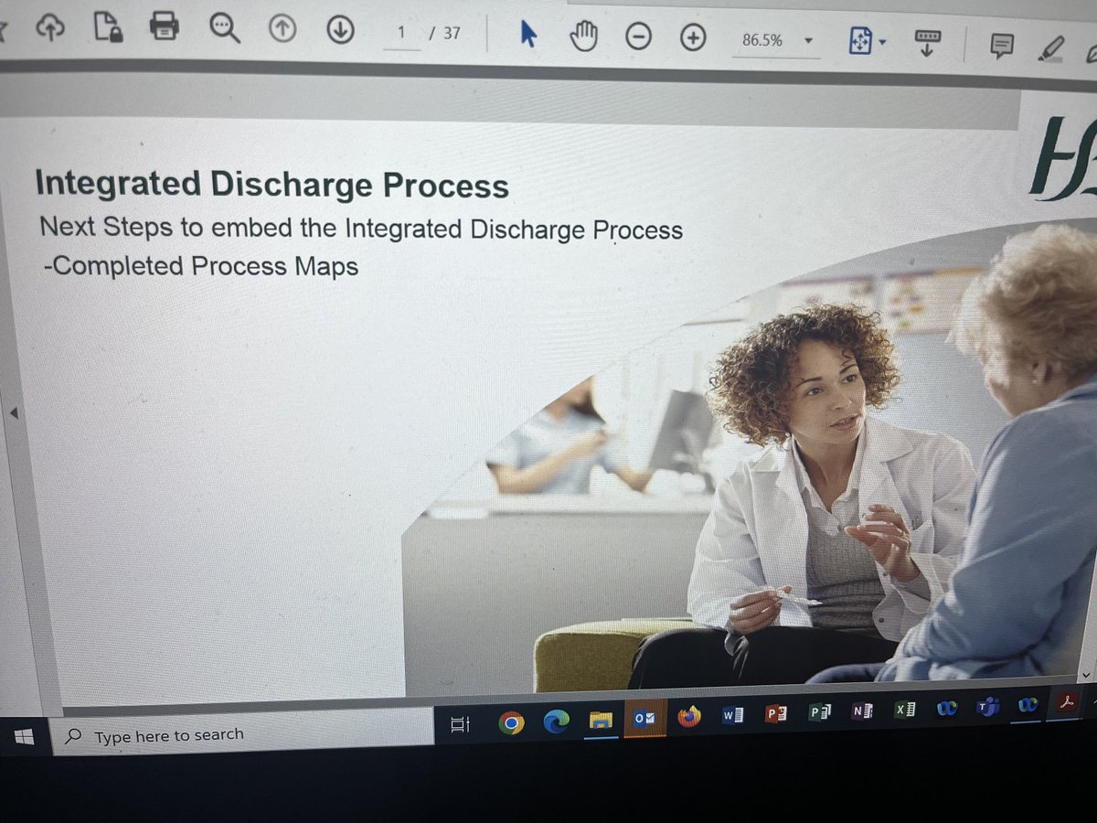The width and height of the screenshot is (1097, 823).
Task: Print the PDF document
Action: 165,27
